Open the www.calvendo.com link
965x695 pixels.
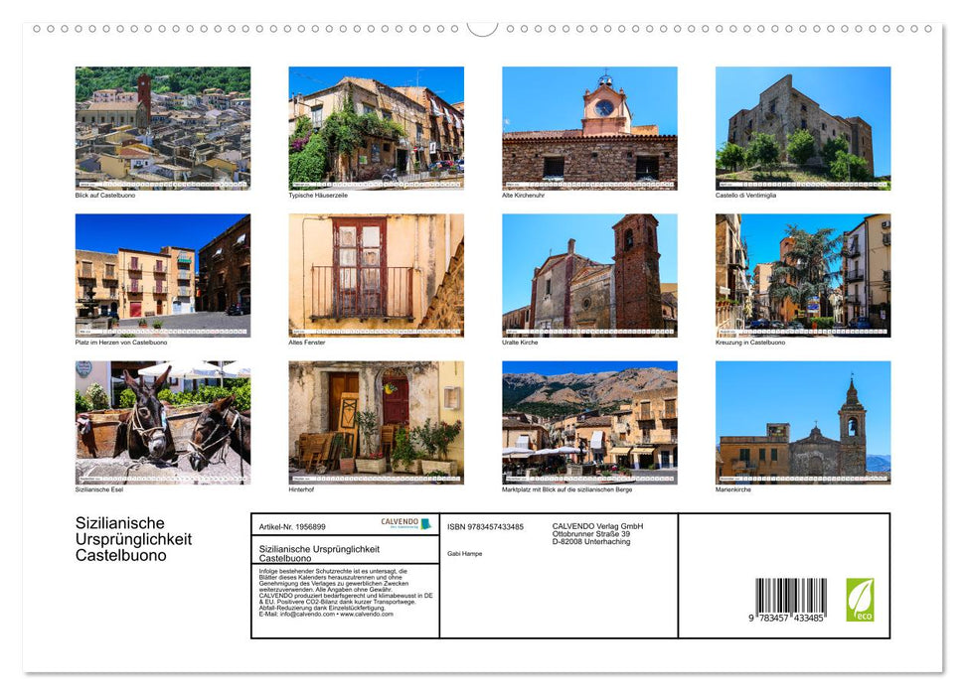(x=367, y=615)
